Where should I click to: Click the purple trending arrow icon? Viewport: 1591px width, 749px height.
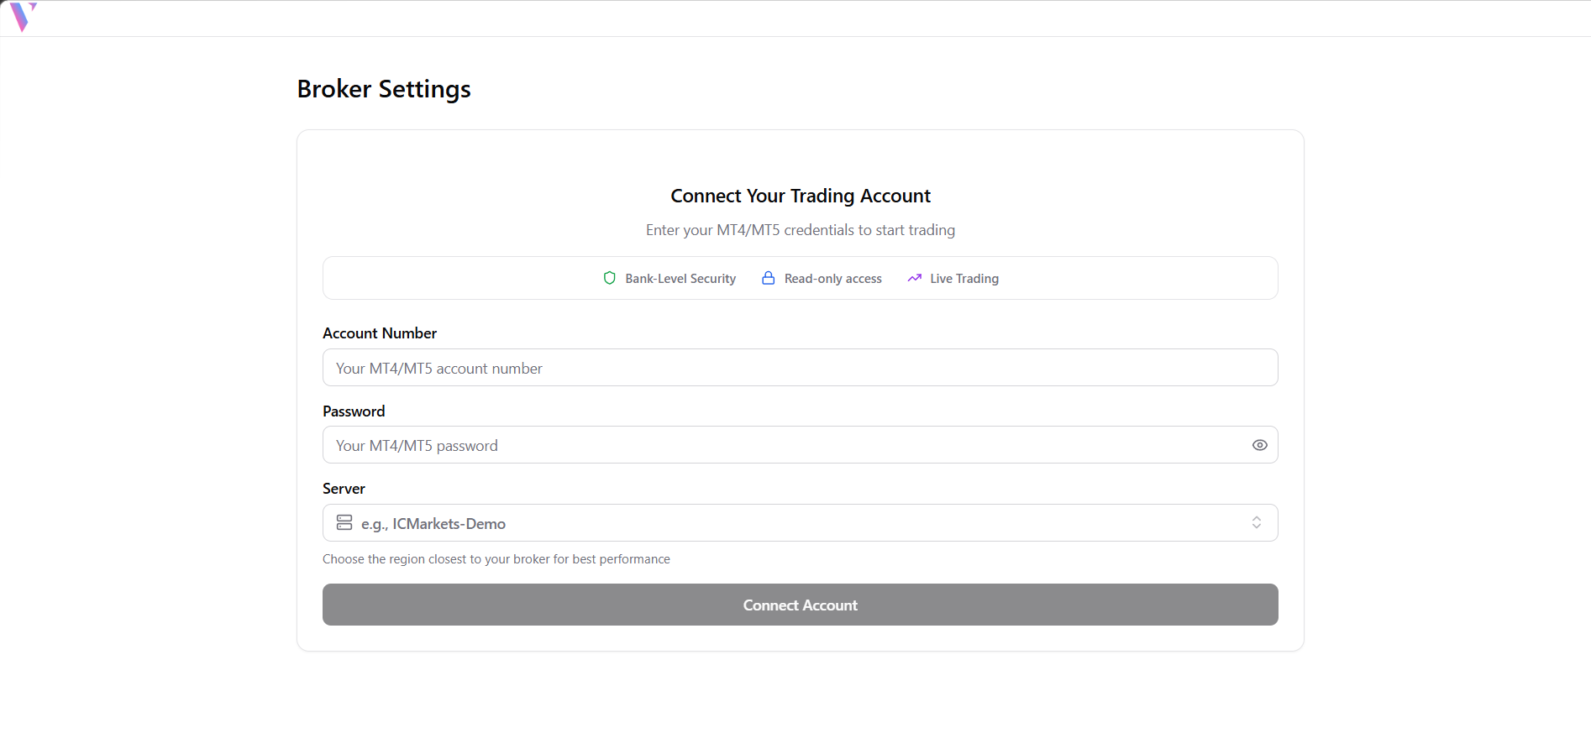(x=914, y=278)
